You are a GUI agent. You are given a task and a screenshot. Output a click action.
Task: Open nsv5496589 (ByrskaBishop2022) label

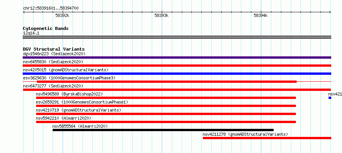tap(69, 94)
